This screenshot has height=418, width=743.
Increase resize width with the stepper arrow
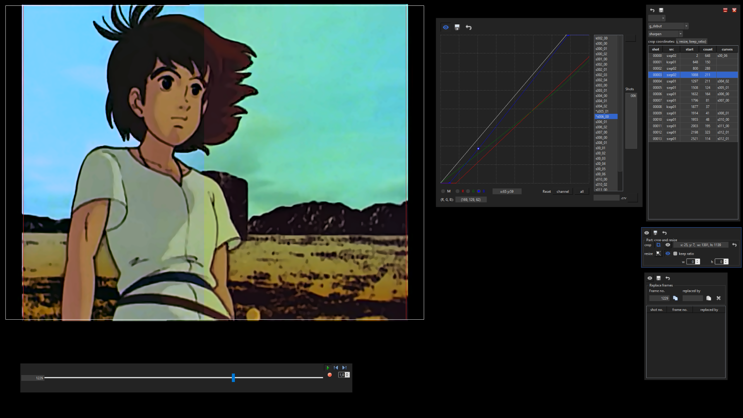tap(697, 260)
